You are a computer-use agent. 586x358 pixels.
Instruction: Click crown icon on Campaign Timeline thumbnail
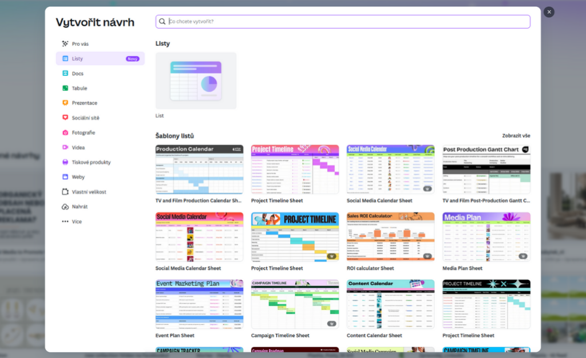coord(331,324)
